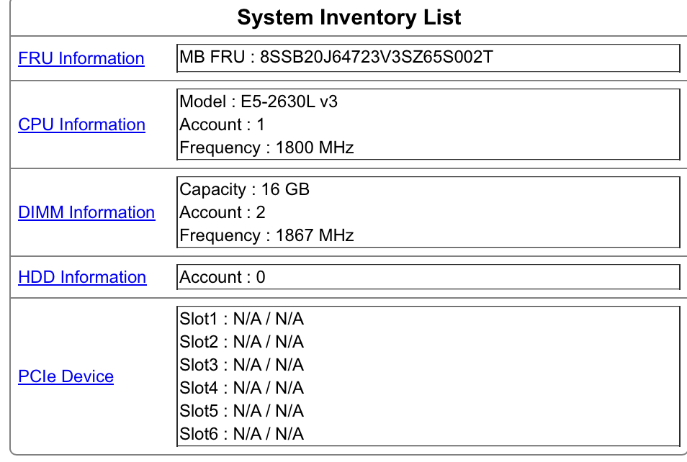Click the Slot2 N/A entry
Screen dimensions: 687x462
point(241,342)
